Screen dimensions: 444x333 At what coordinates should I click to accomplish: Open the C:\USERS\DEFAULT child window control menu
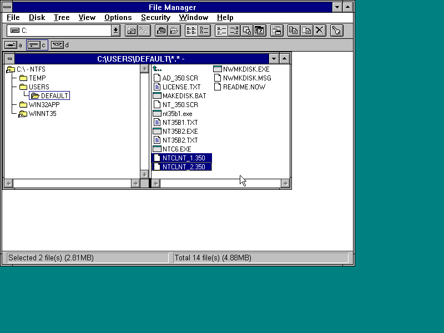click(9, 59)
